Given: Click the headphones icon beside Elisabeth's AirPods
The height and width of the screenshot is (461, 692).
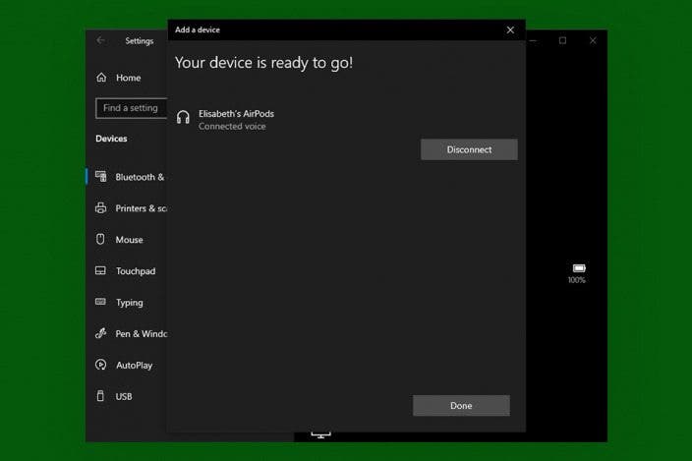Looking at the screenshot, I should (183, 118).
